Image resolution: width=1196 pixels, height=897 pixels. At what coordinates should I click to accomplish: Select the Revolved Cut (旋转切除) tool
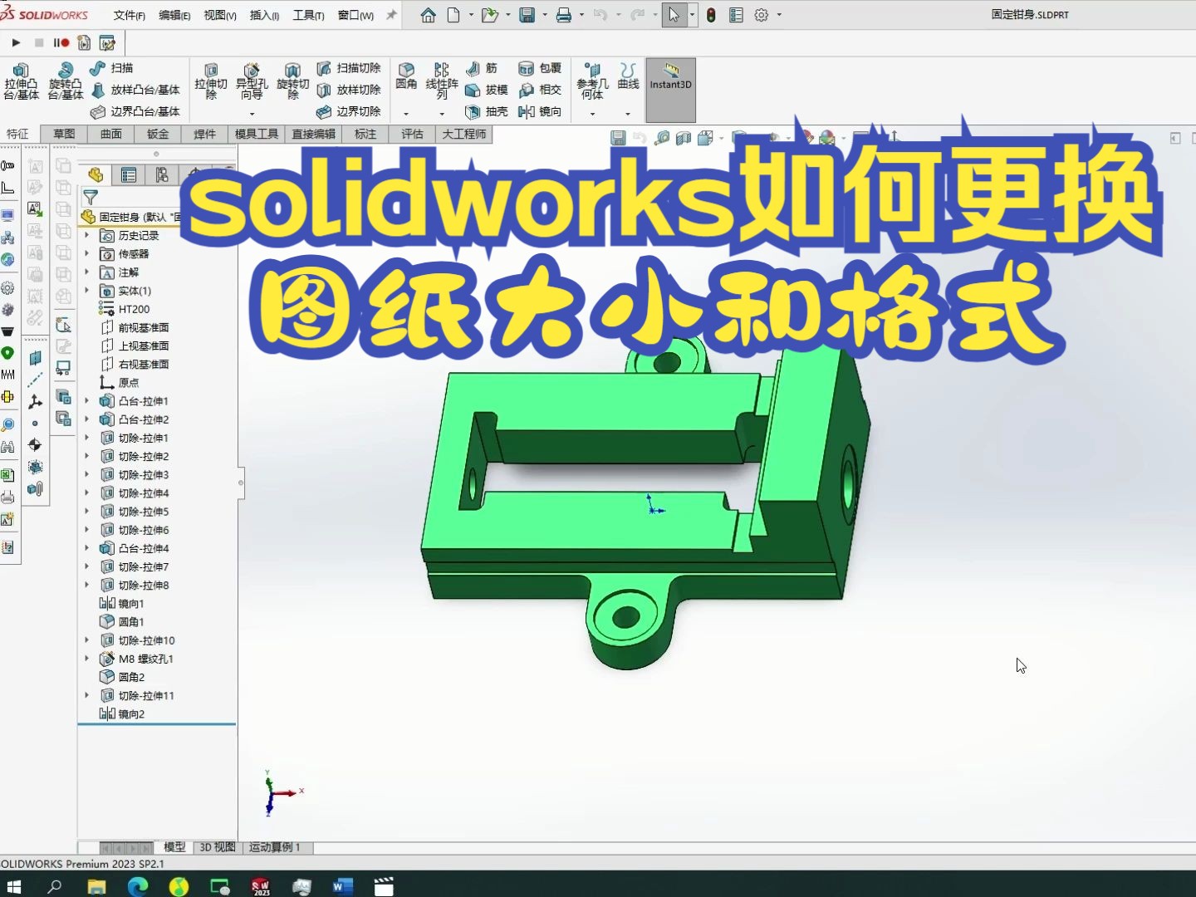click(292, 81)
